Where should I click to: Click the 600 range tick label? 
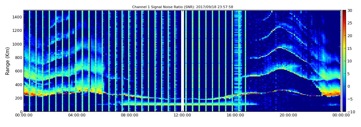point(19,71)
